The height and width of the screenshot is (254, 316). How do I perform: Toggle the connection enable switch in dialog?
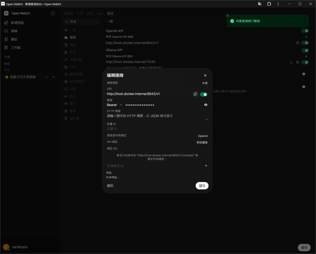pos(204,95)
